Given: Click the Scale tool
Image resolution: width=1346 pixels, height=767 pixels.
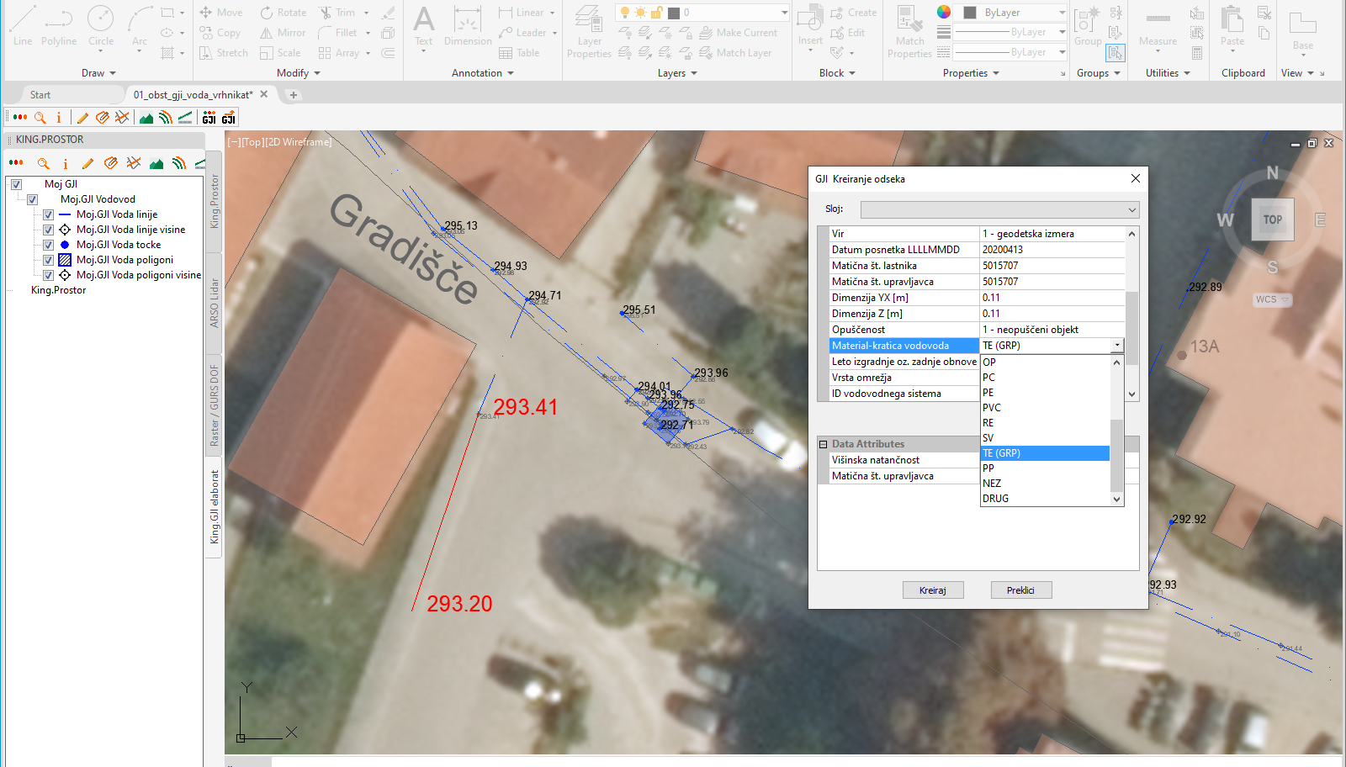Looking at the screenshot, I should (280, 53).
